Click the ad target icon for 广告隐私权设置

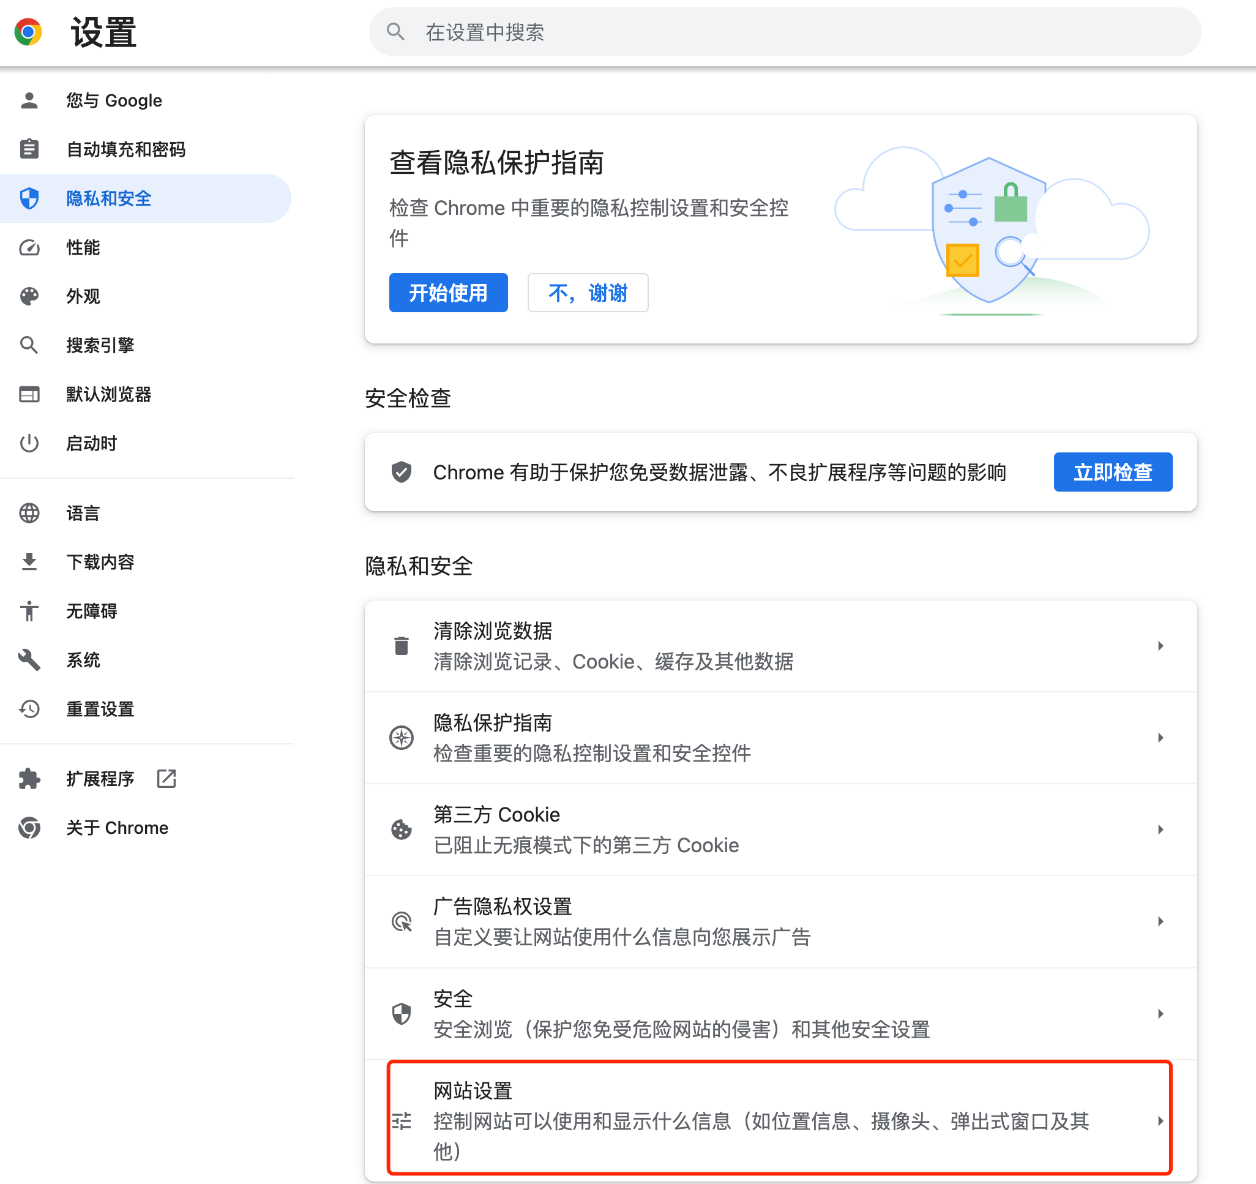pyautogui.click(x=401, y=922)
